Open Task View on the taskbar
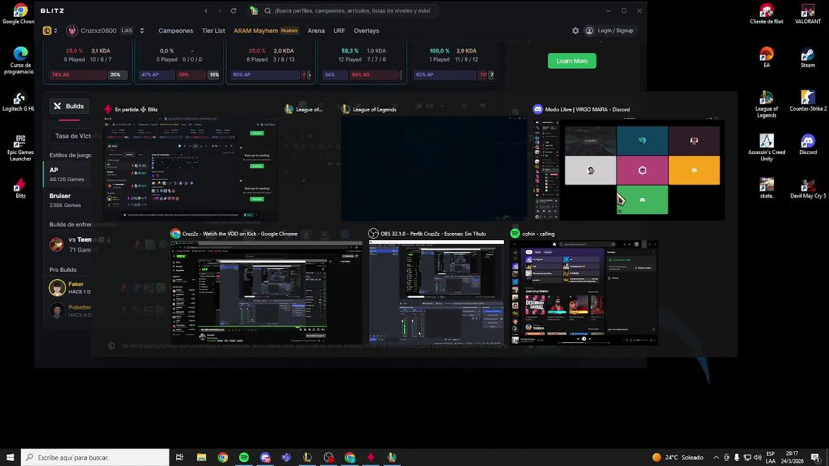 coord(179,458)
